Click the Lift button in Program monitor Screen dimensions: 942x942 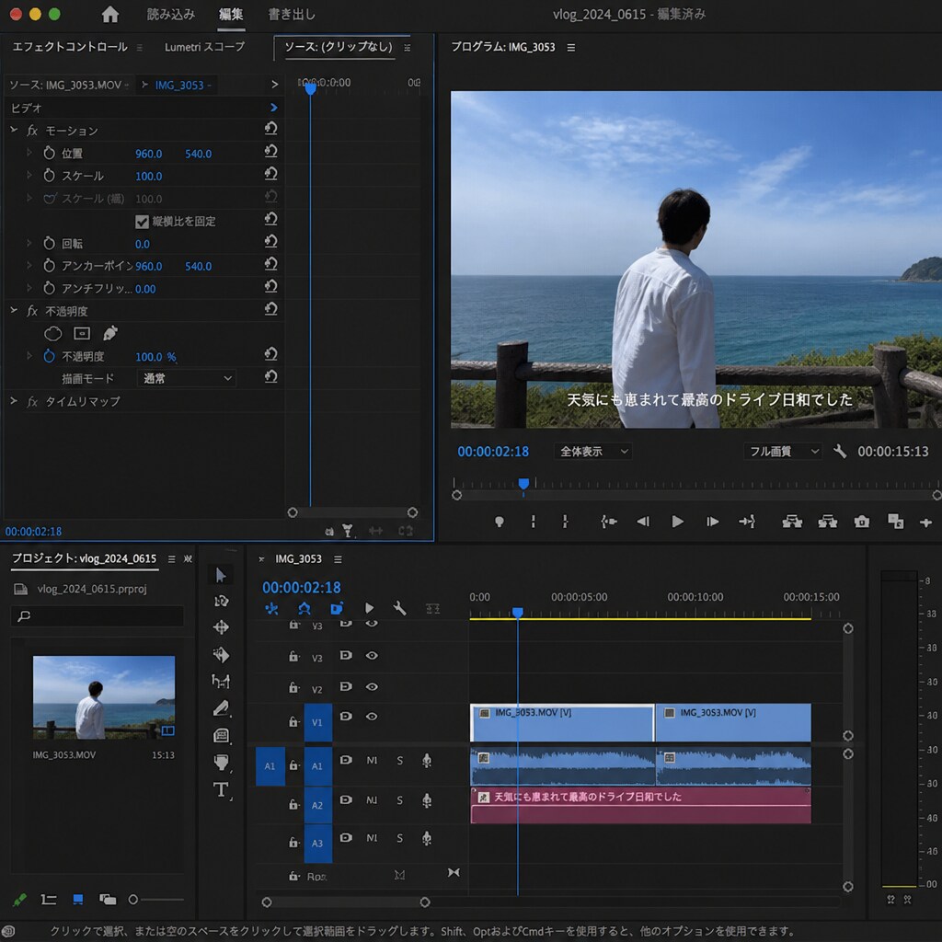792,522
